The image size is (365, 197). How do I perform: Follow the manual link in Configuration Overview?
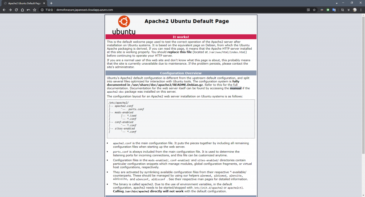point(236,88)
